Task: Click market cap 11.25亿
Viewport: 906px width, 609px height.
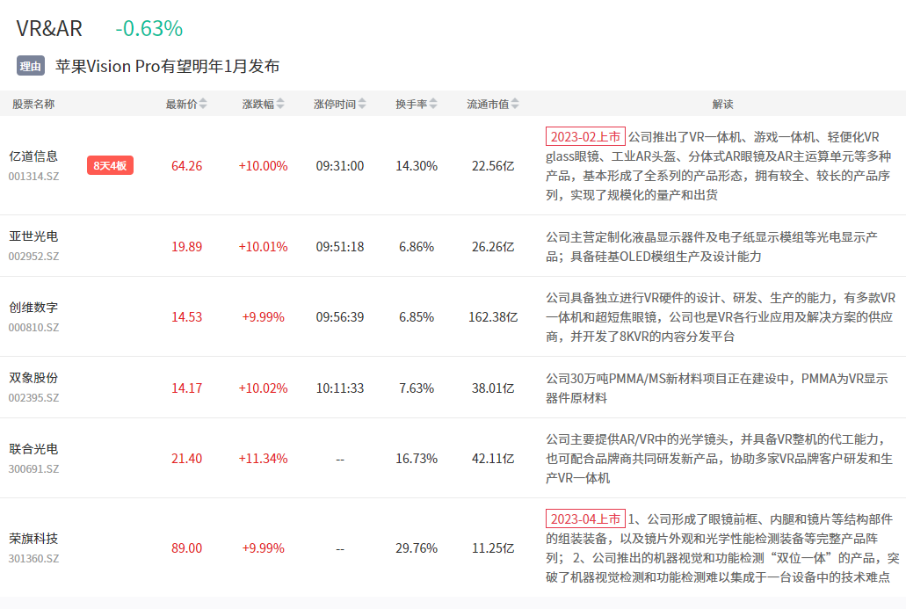Action: coord(493,548)
